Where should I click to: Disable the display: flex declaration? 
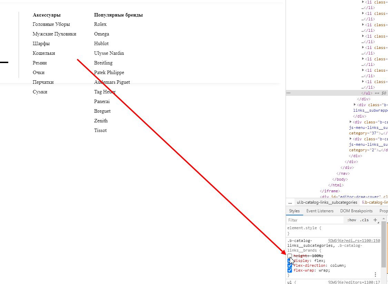click(289, 261)
